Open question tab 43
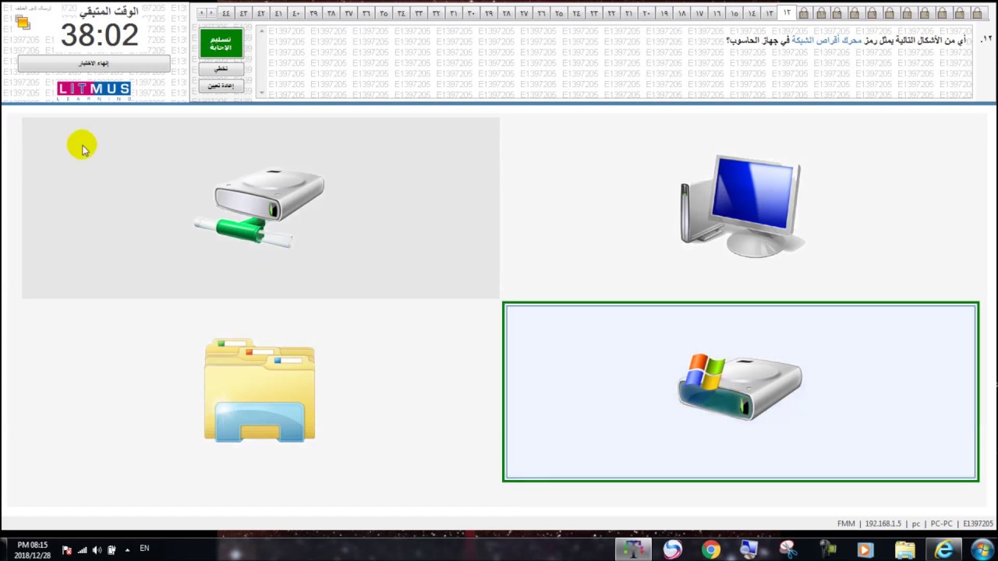Viewport: 998px width, 561px height. (x=243, y=13)
